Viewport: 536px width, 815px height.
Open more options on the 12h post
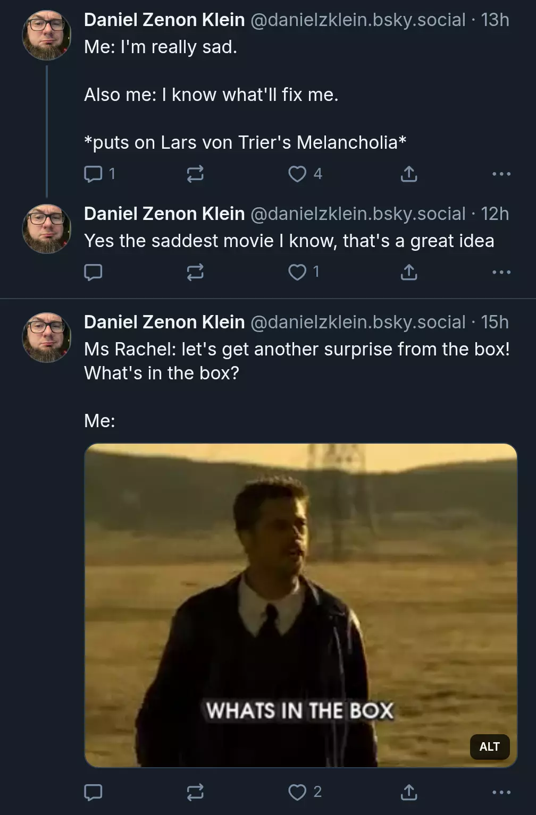501,272
